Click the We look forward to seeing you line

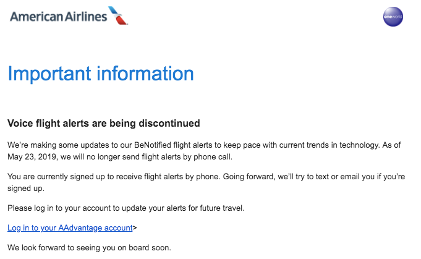pos(89,248)
